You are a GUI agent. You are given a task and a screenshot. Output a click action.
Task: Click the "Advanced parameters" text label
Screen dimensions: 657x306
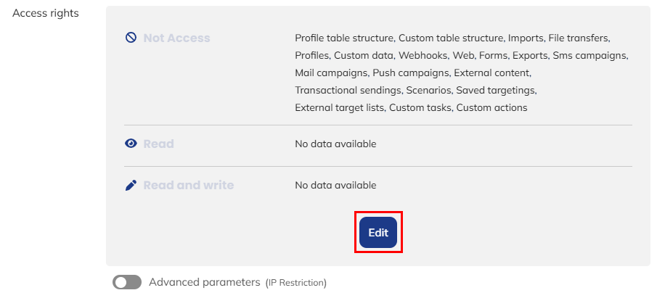point(204,282)
